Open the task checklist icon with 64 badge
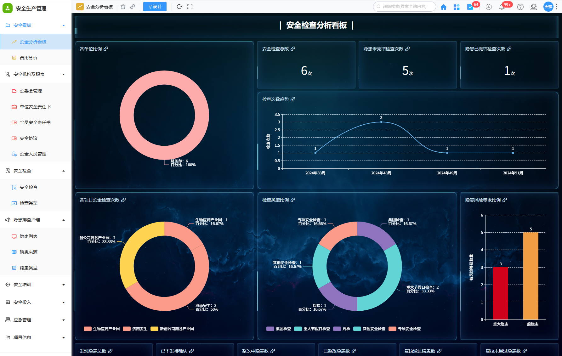Screen dimensions: 562x356 point(470,7)
